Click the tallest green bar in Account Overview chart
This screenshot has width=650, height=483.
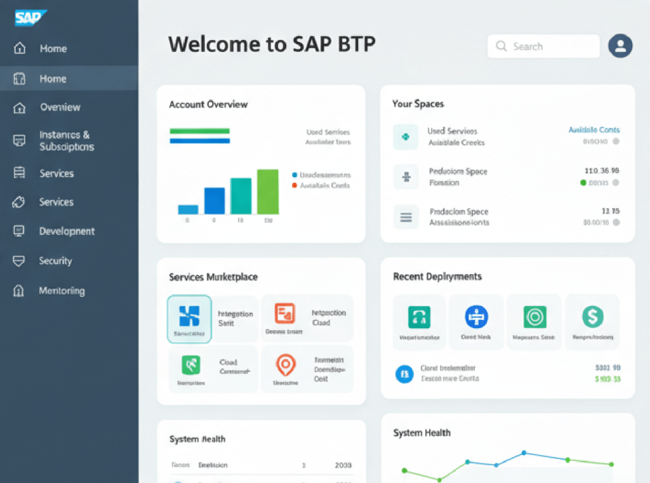pos(267,192)
